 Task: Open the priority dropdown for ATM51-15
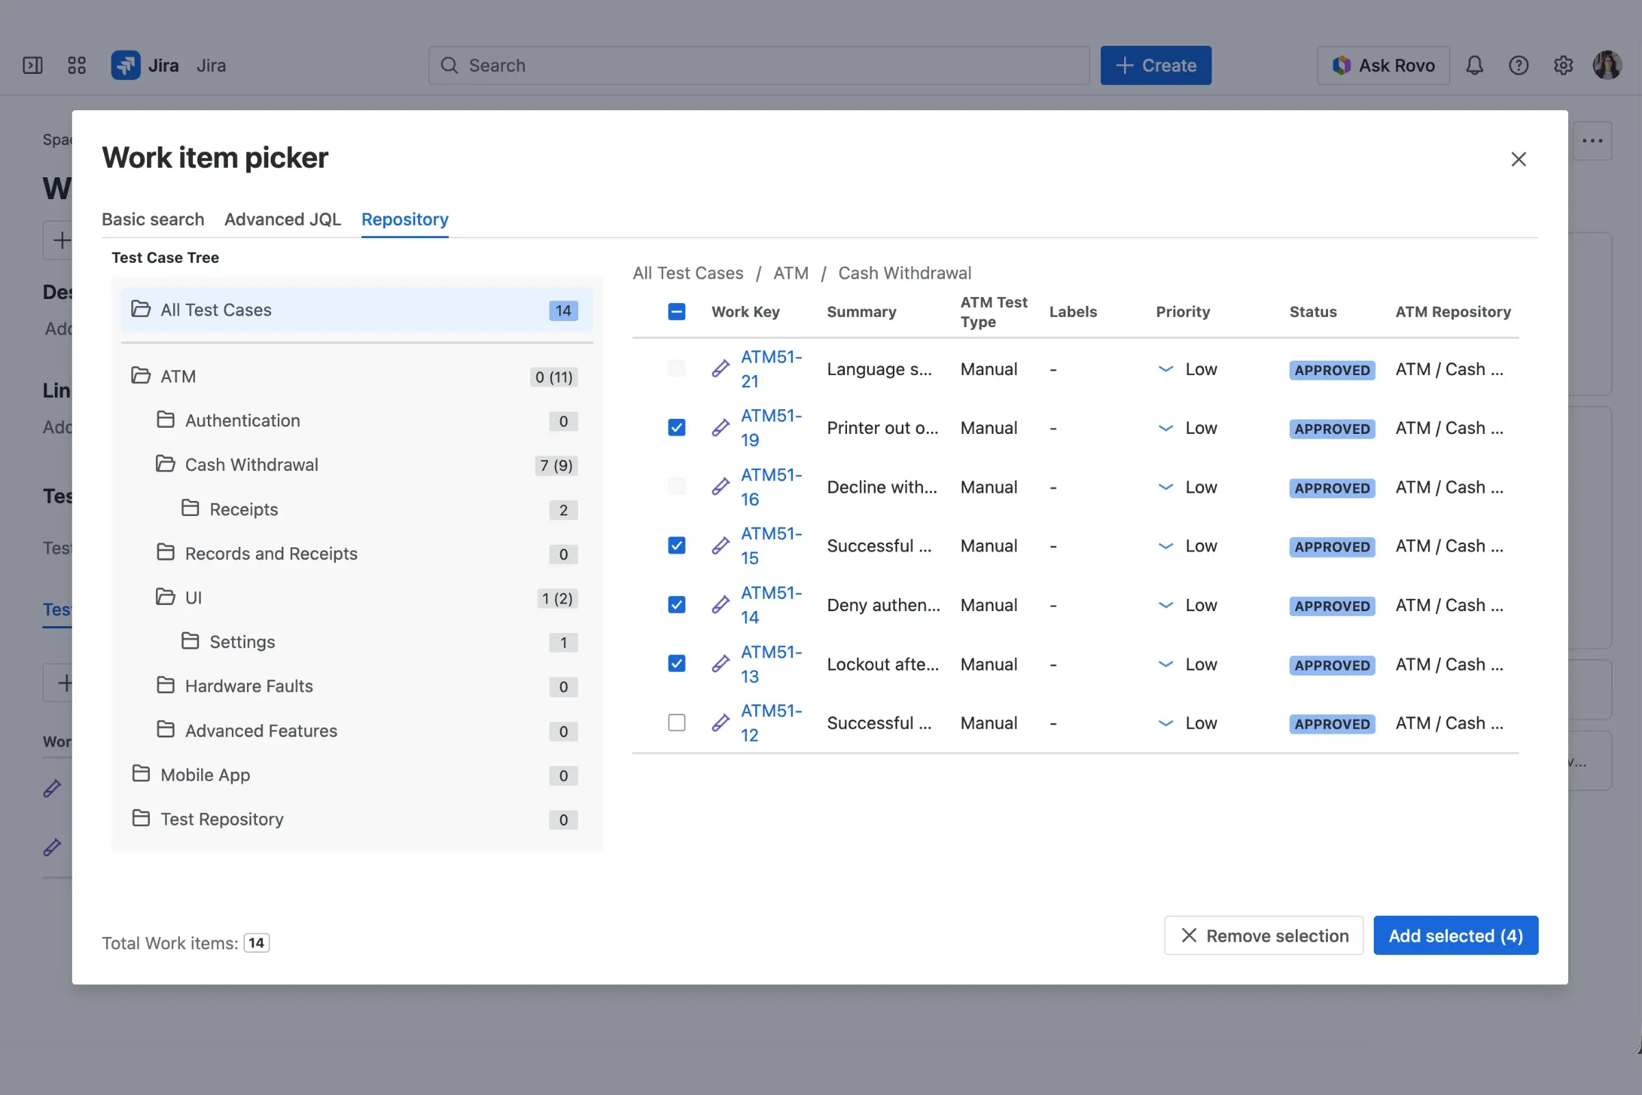1164,545
